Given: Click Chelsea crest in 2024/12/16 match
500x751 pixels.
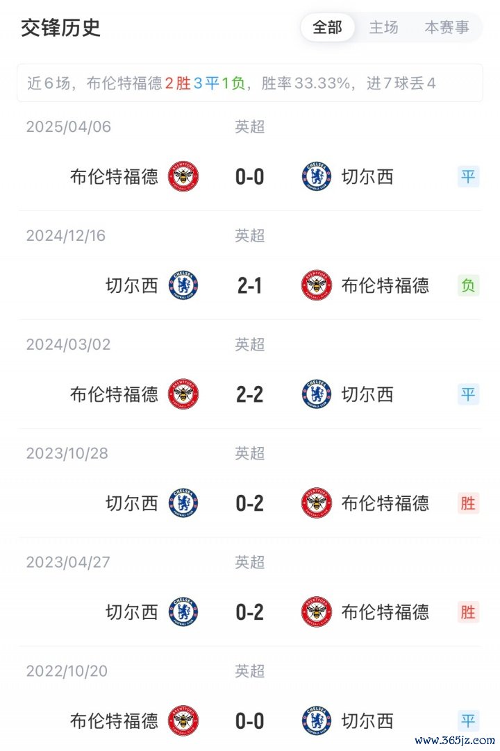Looking at the screenshot, I should point(183,285).
